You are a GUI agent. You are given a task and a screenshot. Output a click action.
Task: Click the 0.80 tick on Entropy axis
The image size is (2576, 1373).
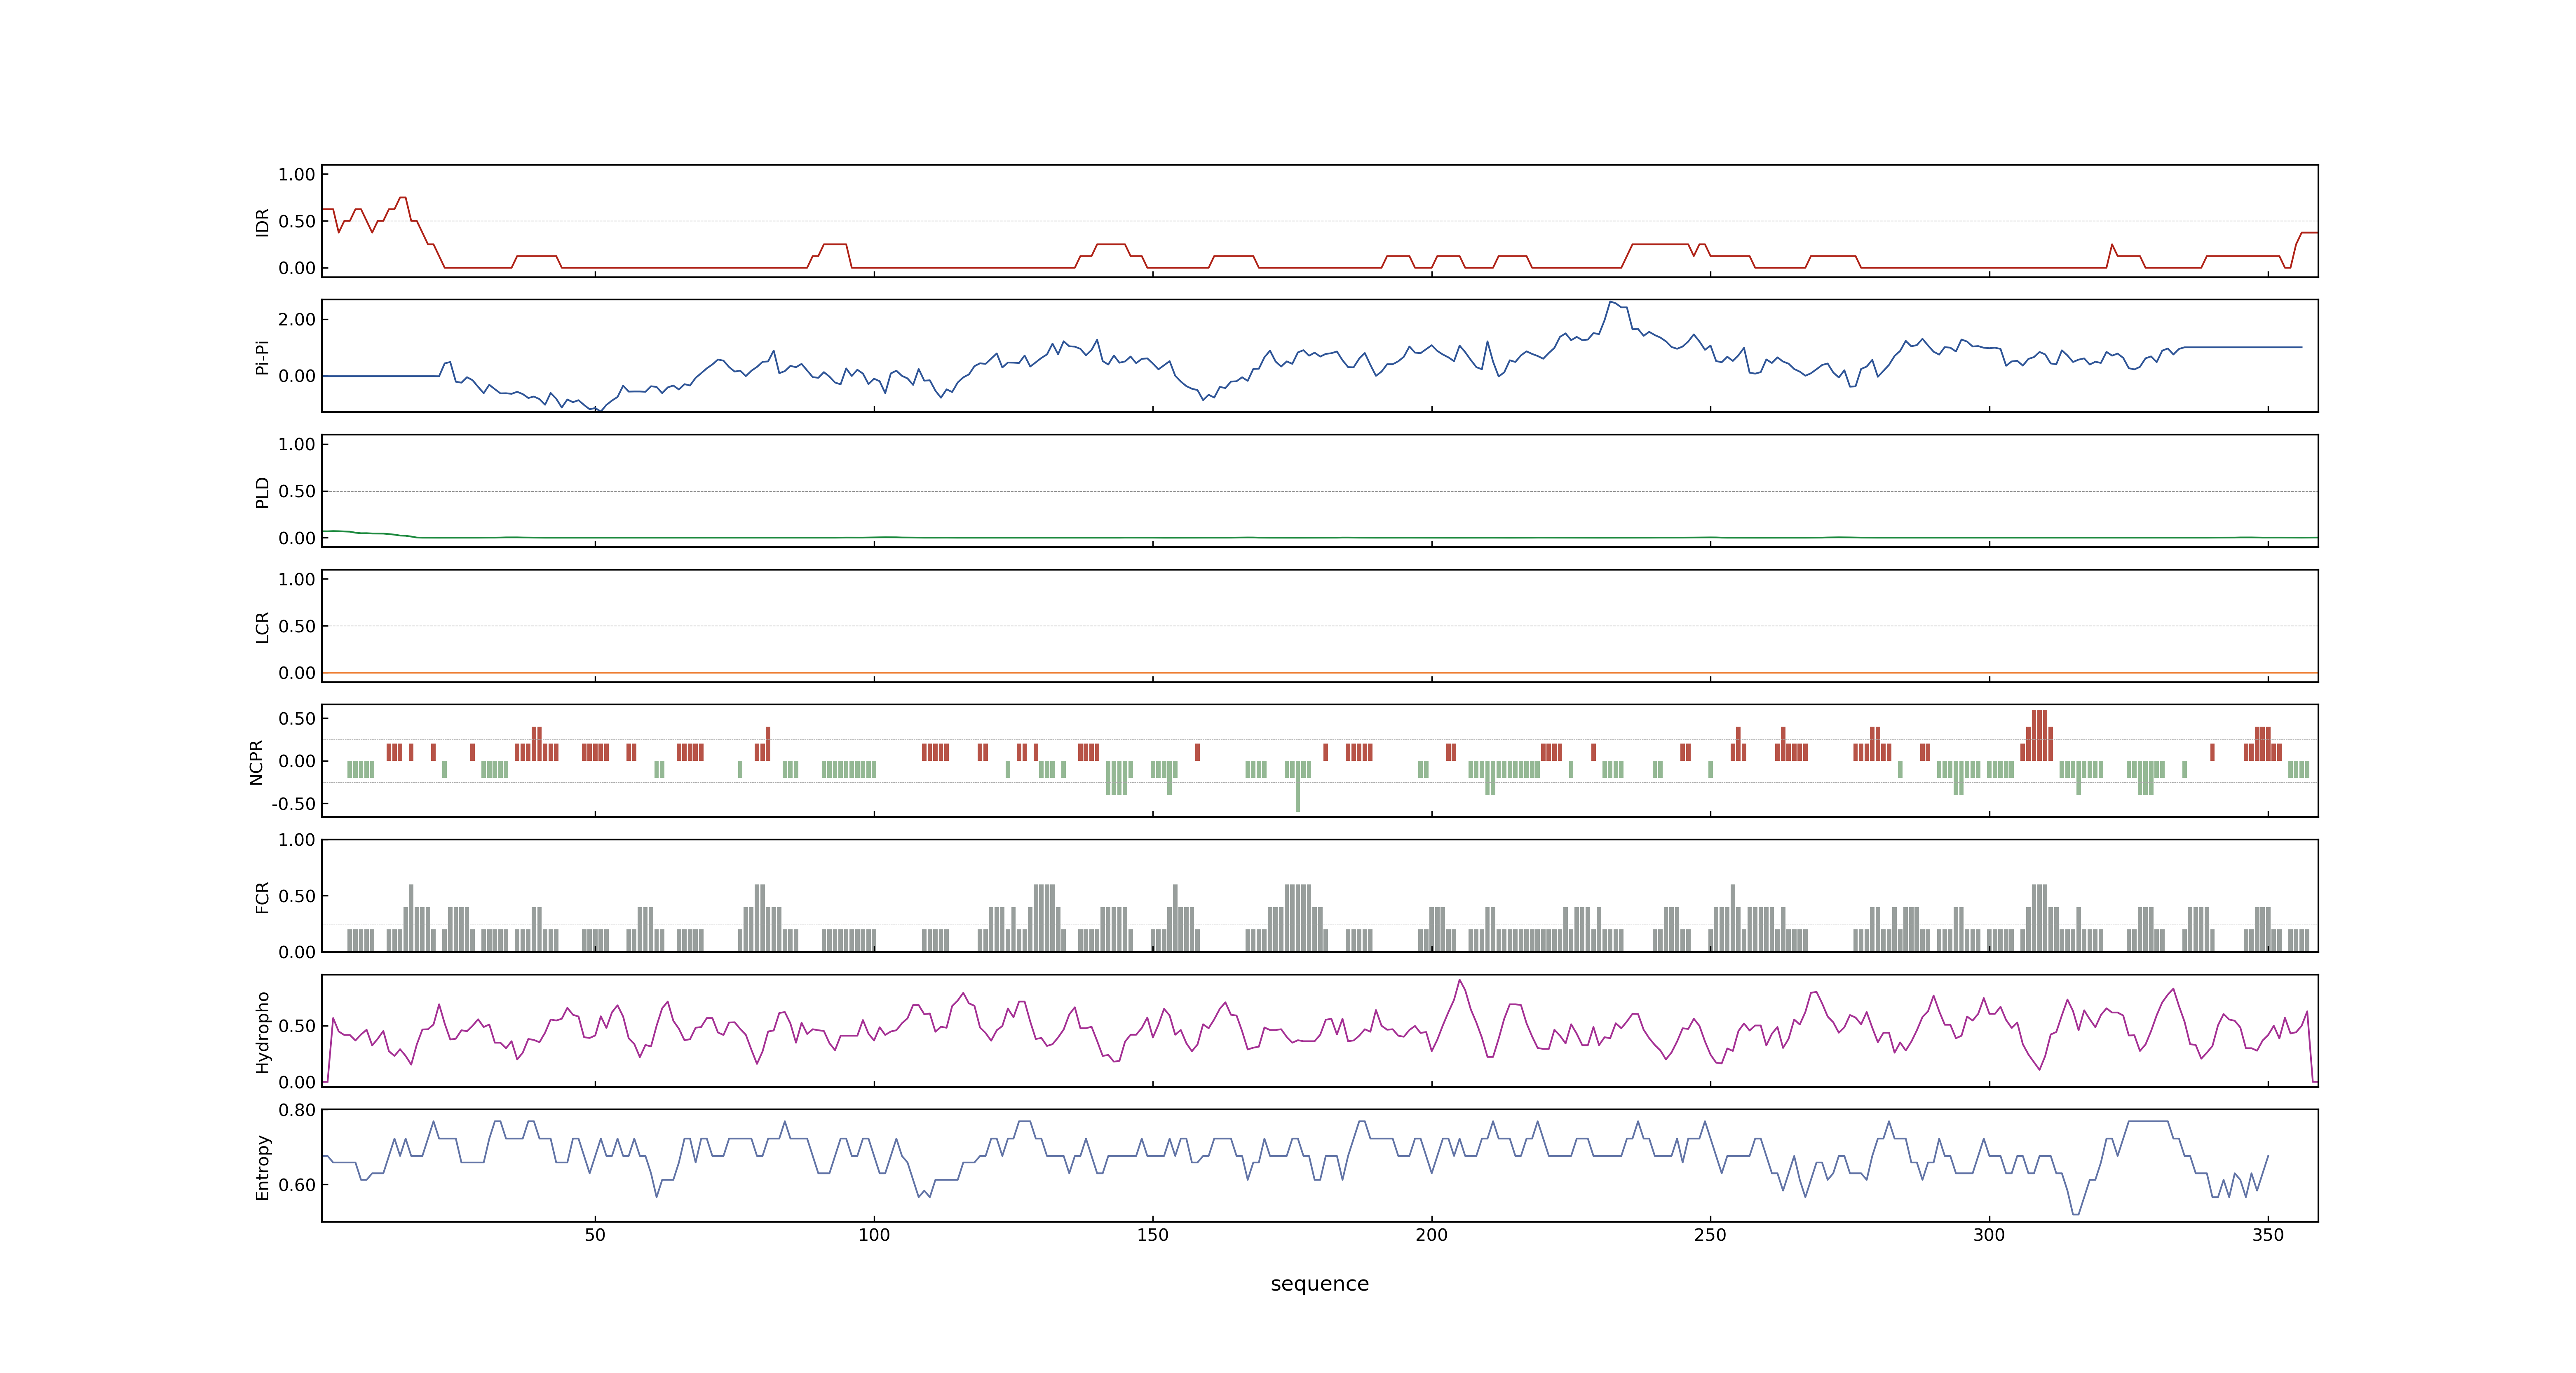click(x=297, y=1110)
